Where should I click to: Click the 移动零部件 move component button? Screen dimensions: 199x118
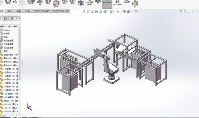click(x=48, y=2)
